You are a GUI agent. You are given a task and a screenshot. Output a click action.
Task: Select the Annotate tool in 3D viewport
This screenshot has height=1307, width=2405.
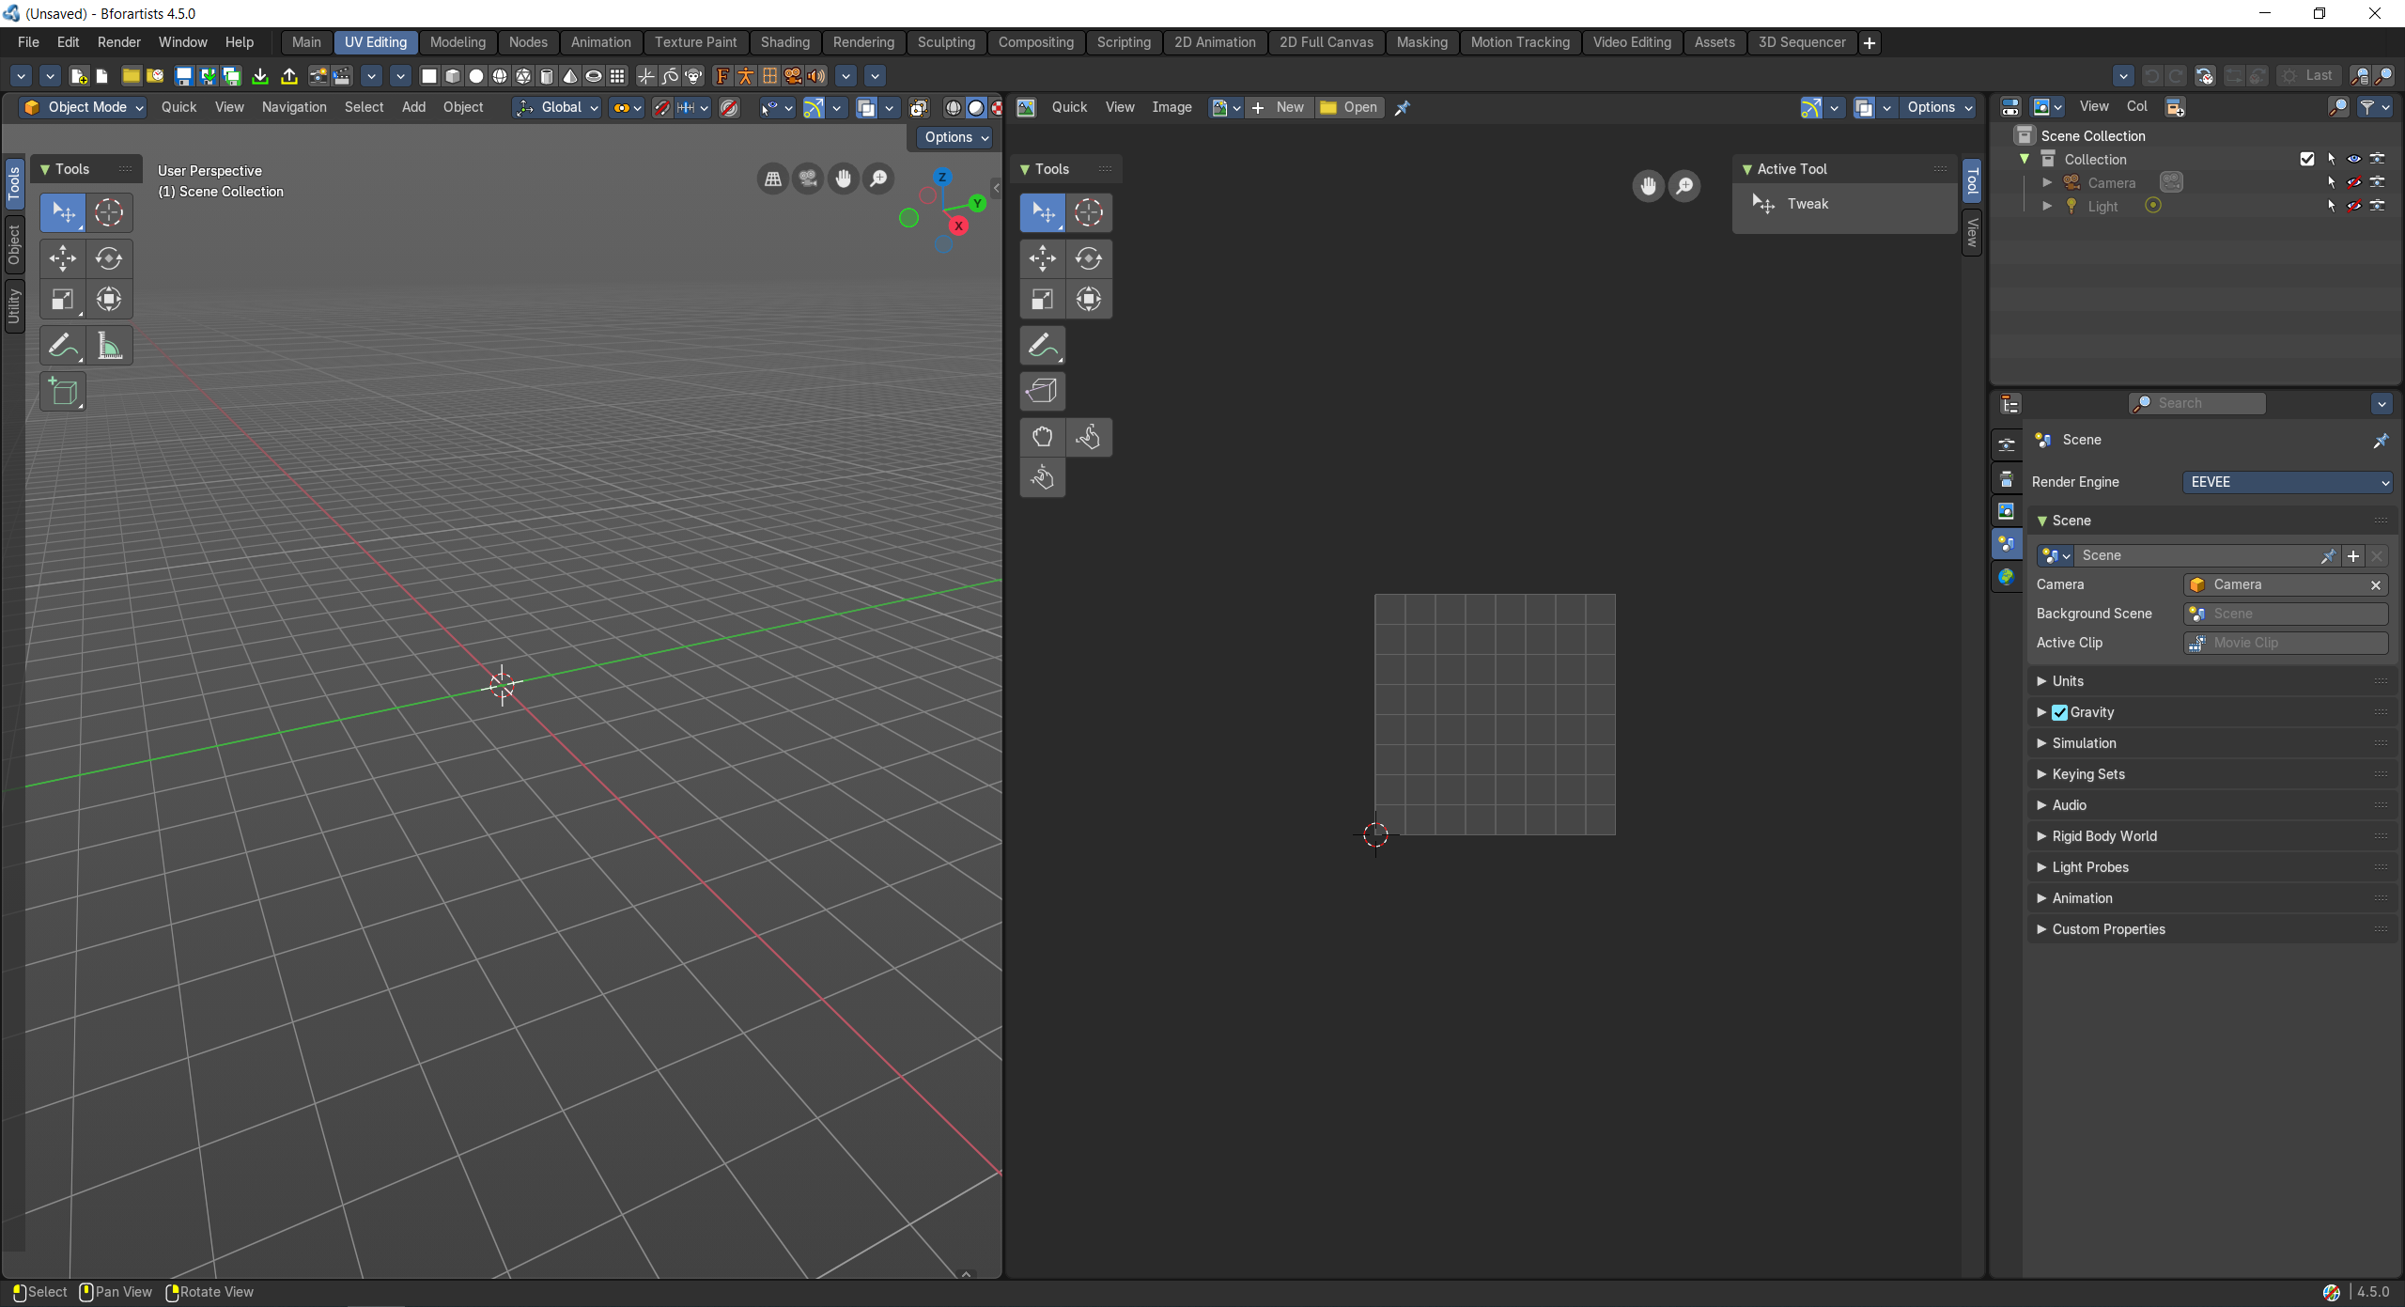pos(63,346)
